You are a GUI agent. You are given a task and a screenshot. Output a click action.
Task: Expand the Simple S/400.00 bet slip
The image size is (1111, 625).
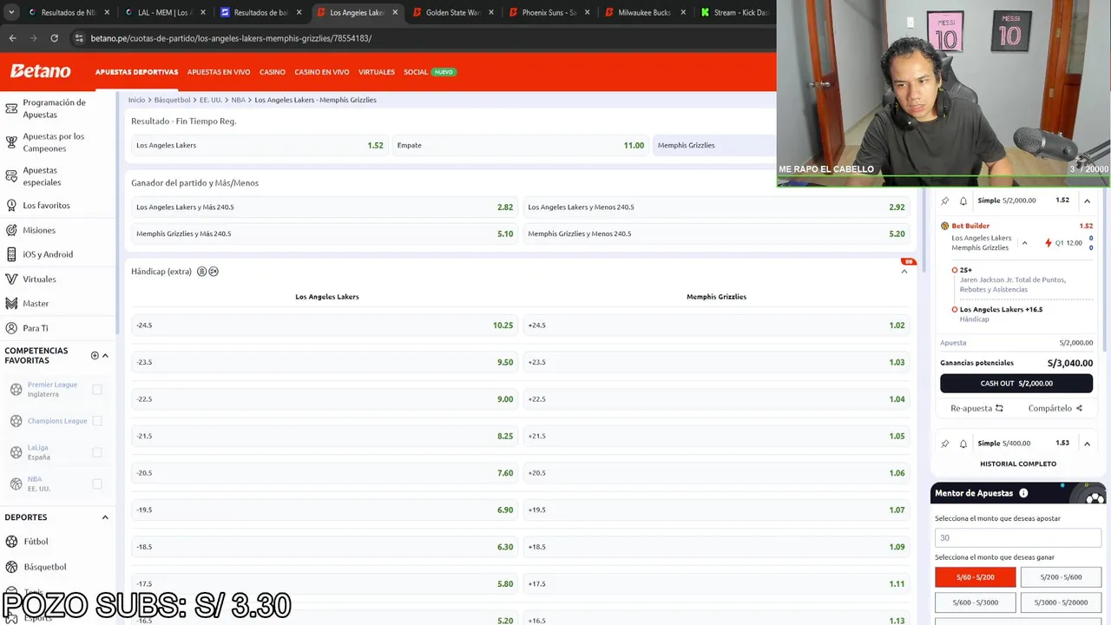(1087, 444)
